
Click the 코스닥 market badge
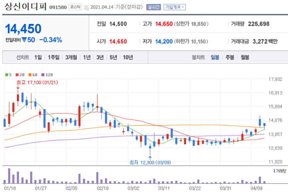point(75,7)
